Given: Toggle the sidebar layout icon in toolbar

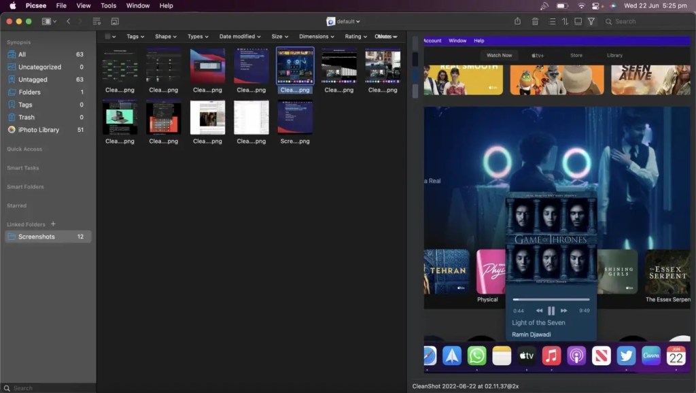Looking at the screenshot, I should tap(46, 21).
